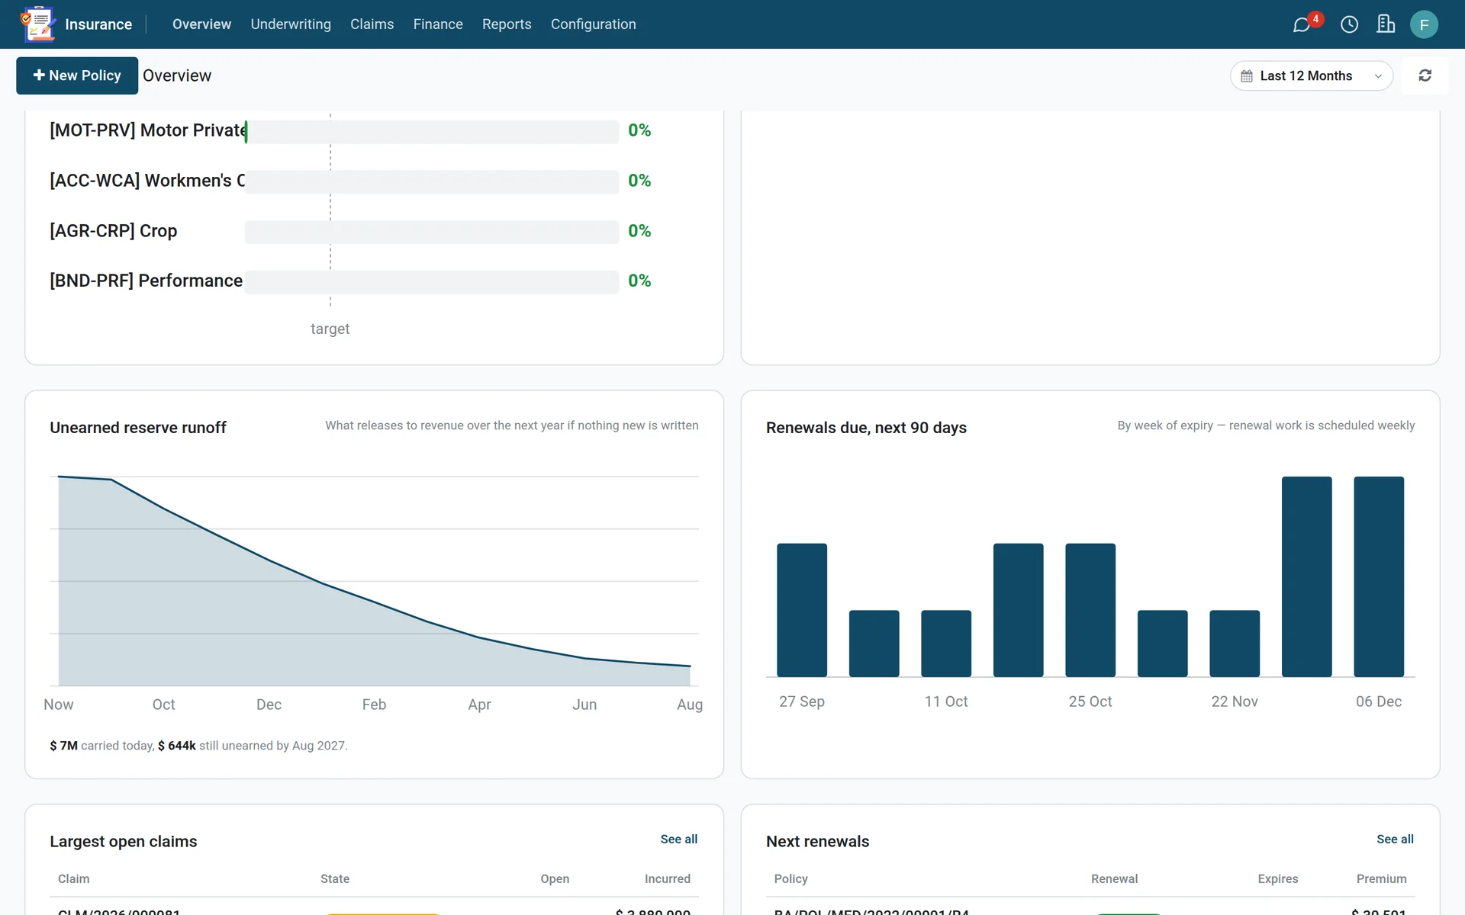1465x915 pixels.
Task: Open the Configuration menu
Action: pyautogui.click(x=593, y=24)
